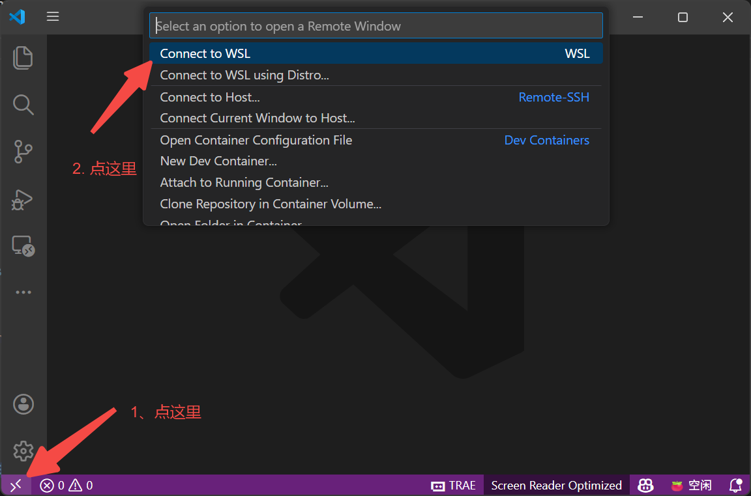Viewport: 751px width, 496px height.
Task: Open the Source Control view
Action: 23,151
